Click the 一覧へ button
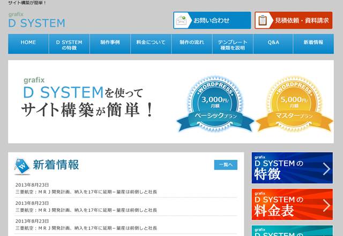This screenshot has height=236, width=343. point(226,165)
